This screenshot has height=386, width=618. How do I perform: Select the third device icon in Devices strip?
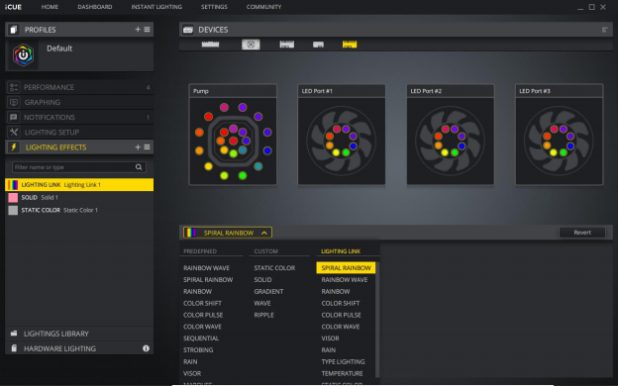pyautogui.click(x=287, y=45)
